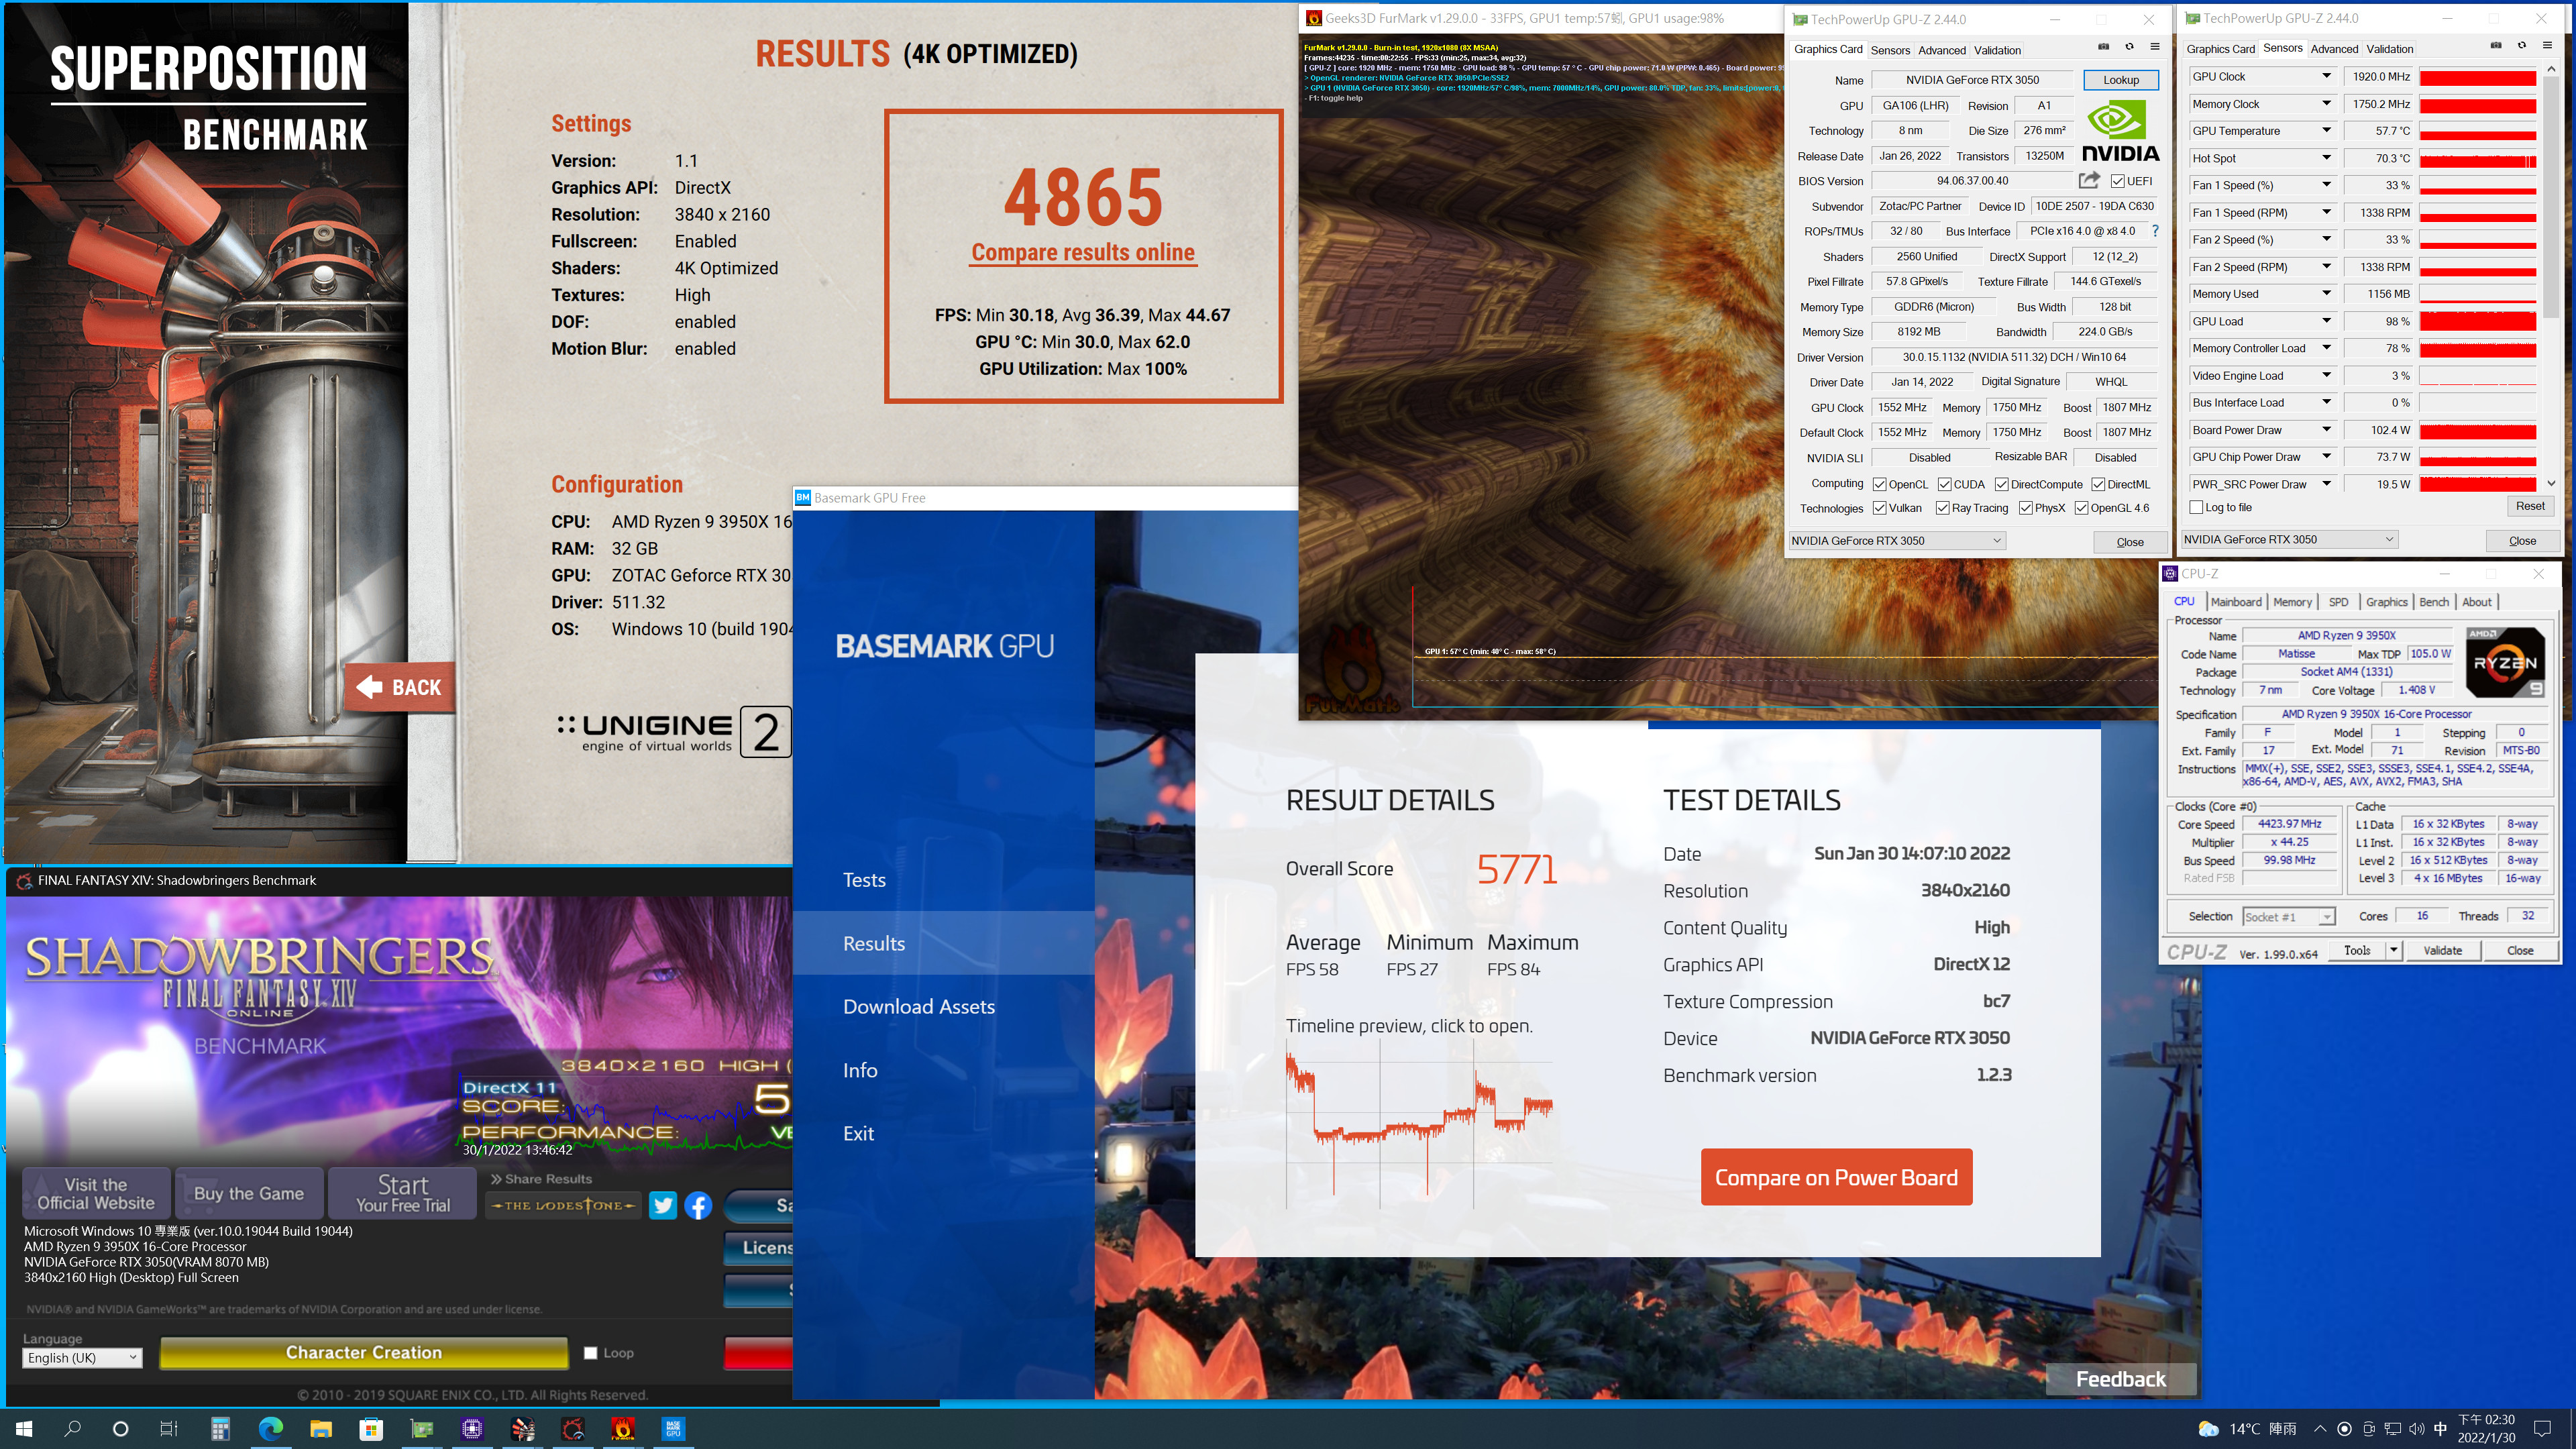Switch to CPU-Z taskbar icon
Image resolution: width=2576 pixels, height=1449 pixels.
tap(472, 1428)
